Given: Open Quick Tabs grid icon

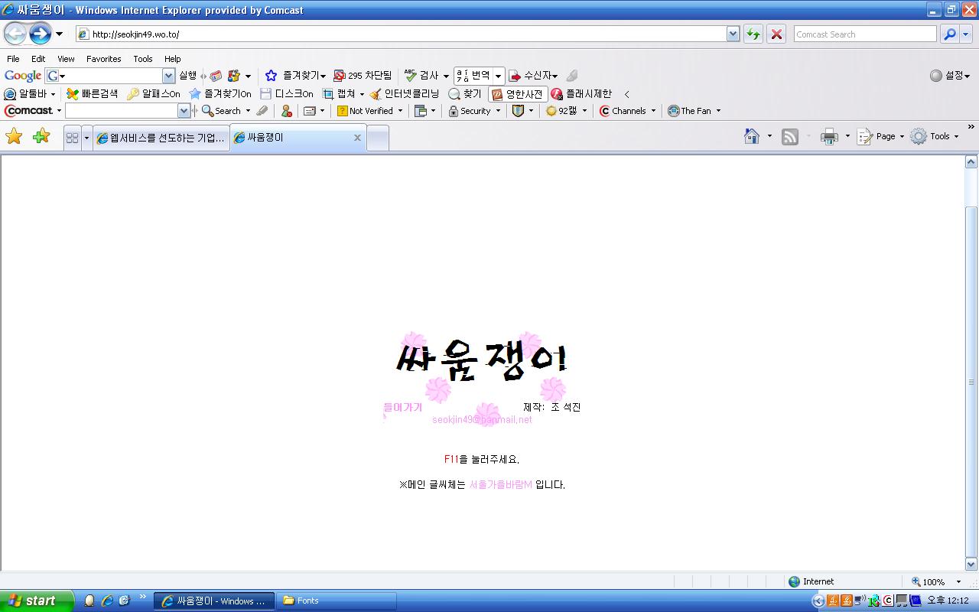Looking at the screenshot, I should [73, 138].
